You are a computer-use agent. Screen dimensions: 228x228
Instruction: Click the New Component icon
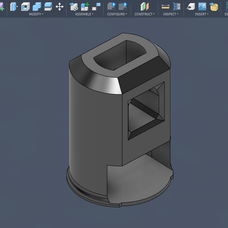coord(74,6)
